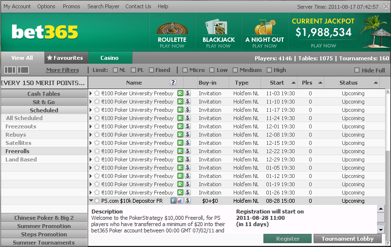
Task: Click the bet365 logo
Action: (45, 32)
